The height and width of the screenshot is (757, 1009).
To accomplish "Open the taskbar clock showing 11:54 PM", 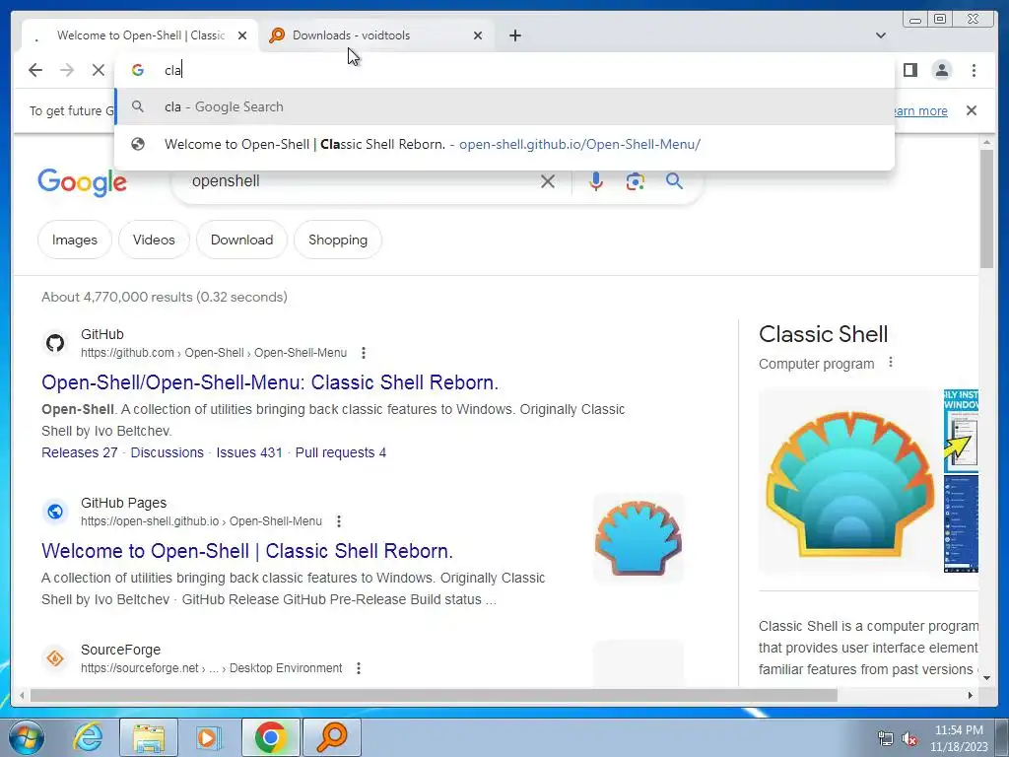I will [959, 738].
